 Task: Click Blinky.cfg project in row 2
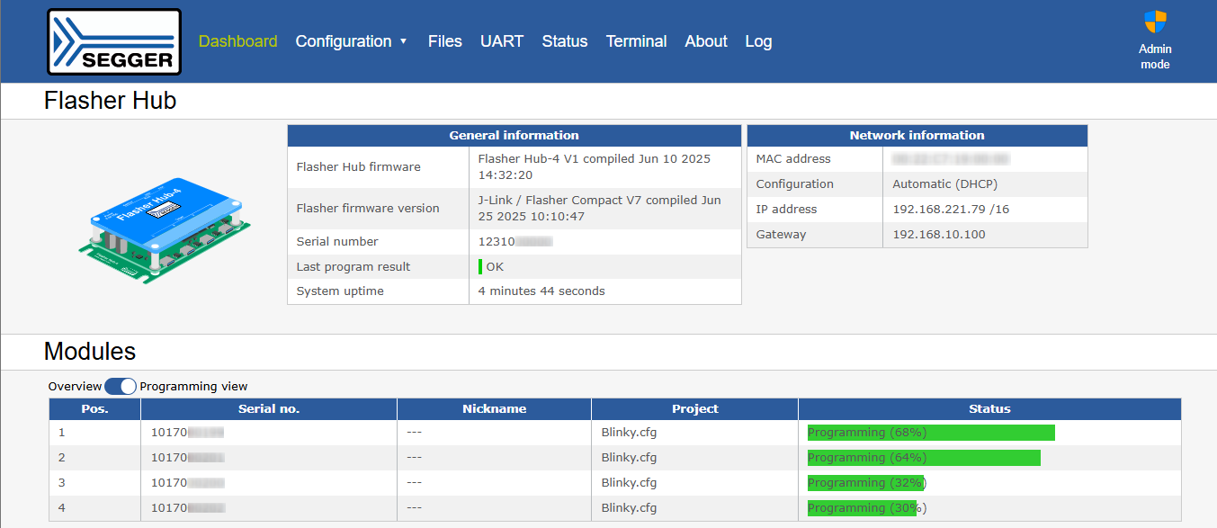click(629, 458)
